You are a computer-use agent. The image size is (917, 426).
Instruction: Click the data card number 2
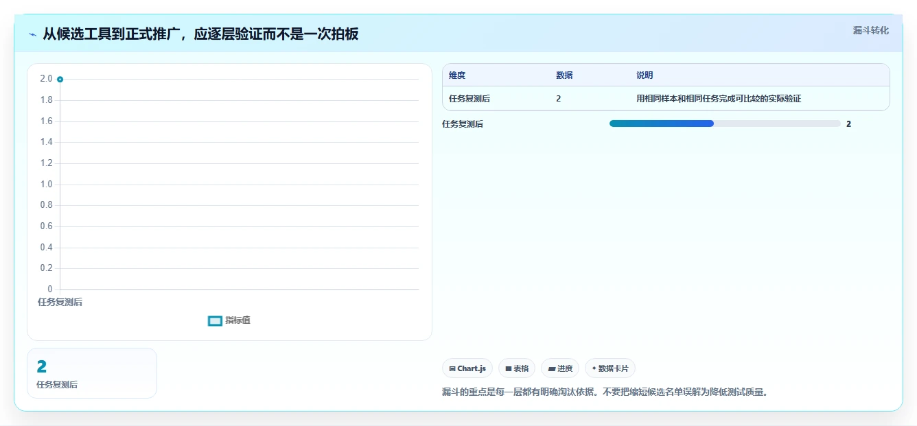click(x=41, y=367)
